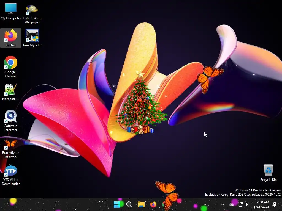Select the YTD Video Downloader shortcut
Viewport: 282px width, 211px height.
[11, 175]
